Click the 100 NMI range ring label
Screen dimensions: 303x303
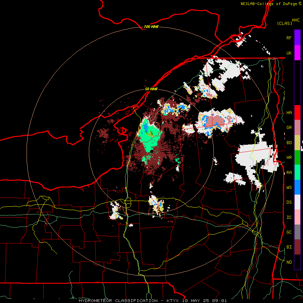click(x=151, y=27)
